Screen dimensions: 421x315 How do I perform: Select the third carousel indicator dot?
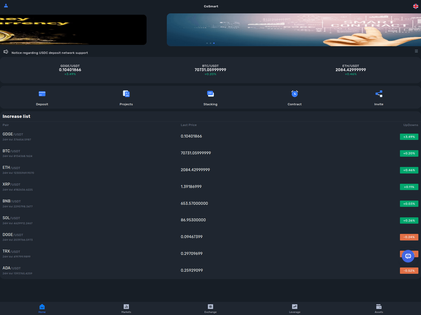[214, 43]
